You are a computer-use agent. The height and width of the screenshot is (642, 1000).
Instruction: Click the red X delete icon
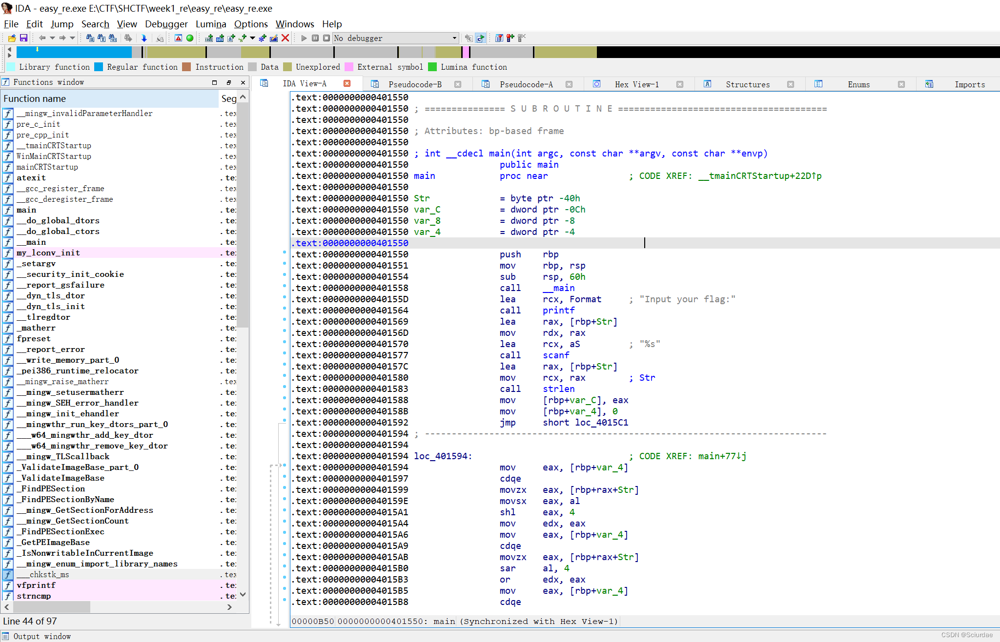[x=286, y=38]
